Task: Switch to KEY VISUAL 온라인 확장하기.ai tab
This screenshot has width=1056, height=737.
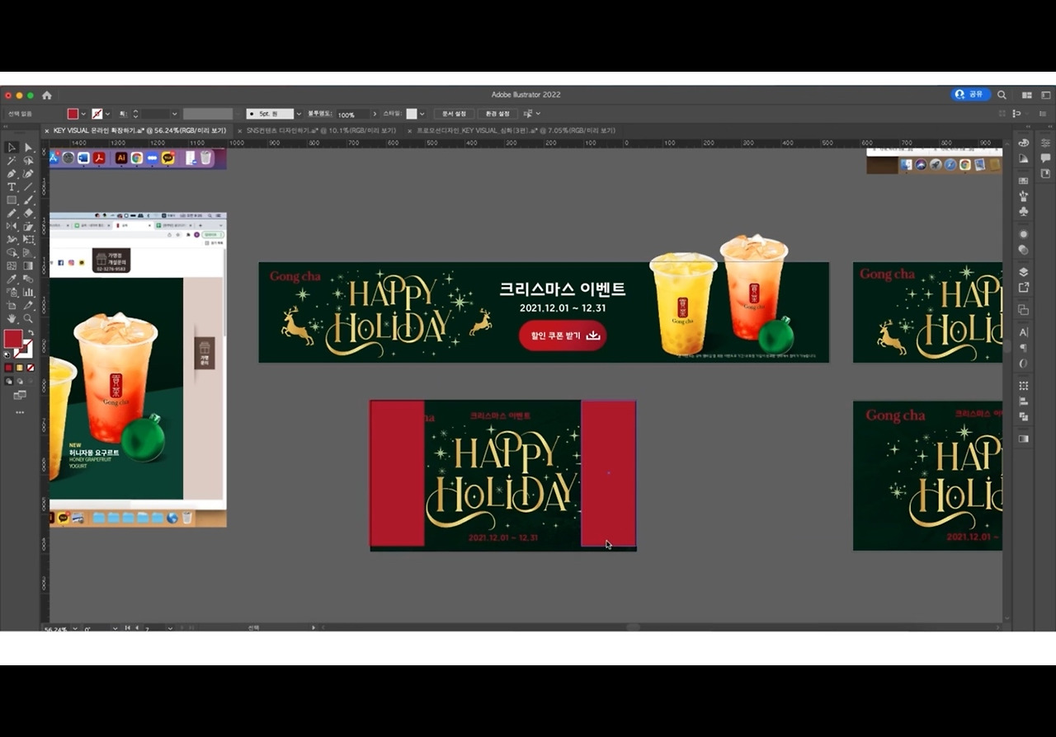Action: tap(140, 130)
